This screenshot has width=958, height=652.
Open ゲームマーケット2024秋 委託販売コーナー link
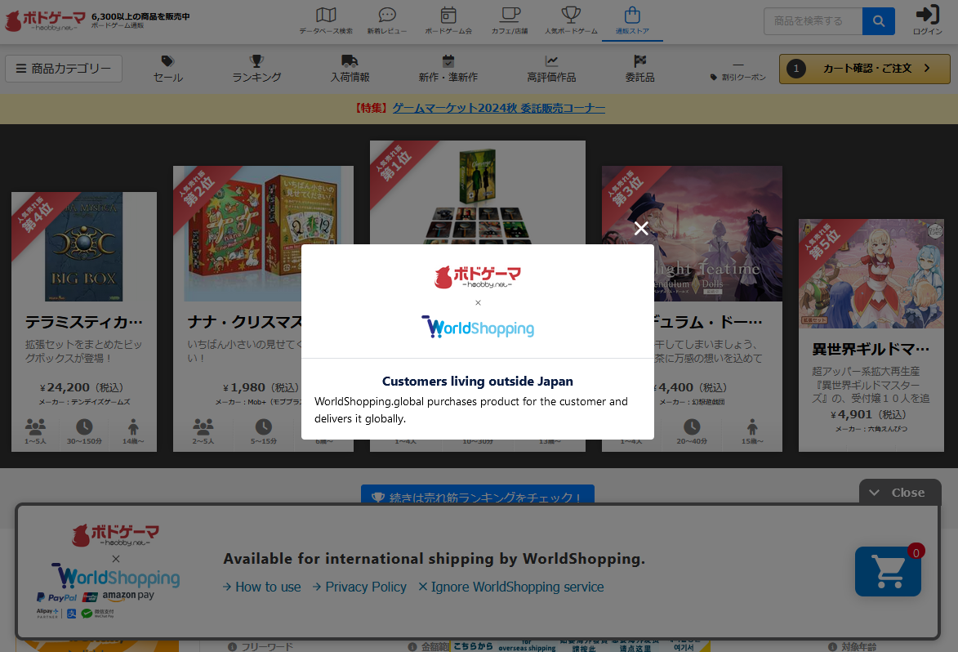(498, 108)
